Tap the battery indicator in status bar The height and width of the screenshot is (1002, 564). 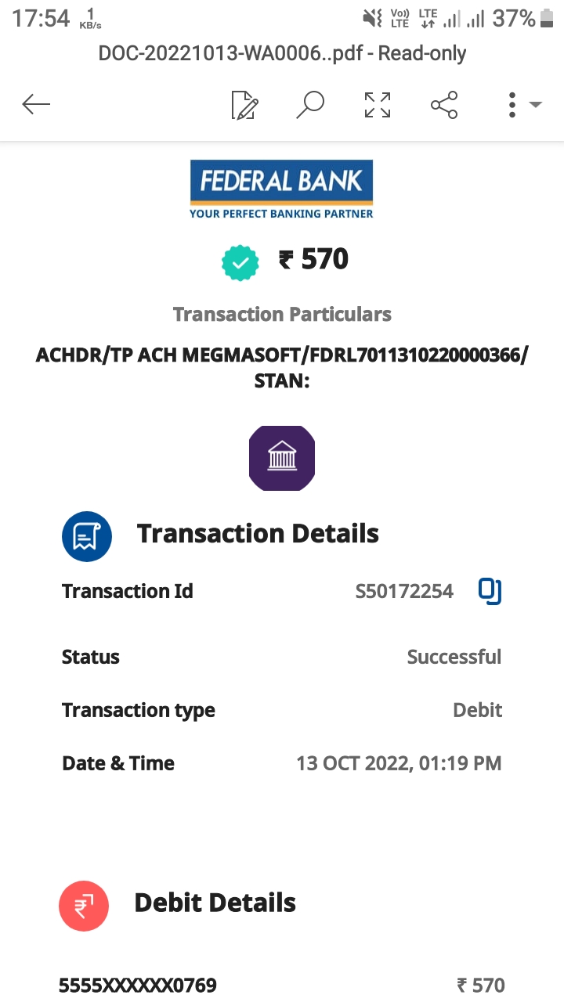click(548, 18)
